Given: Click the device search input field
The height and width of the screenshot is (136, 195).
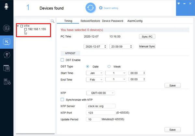Looking at the screenshot, I should point(33,21).
